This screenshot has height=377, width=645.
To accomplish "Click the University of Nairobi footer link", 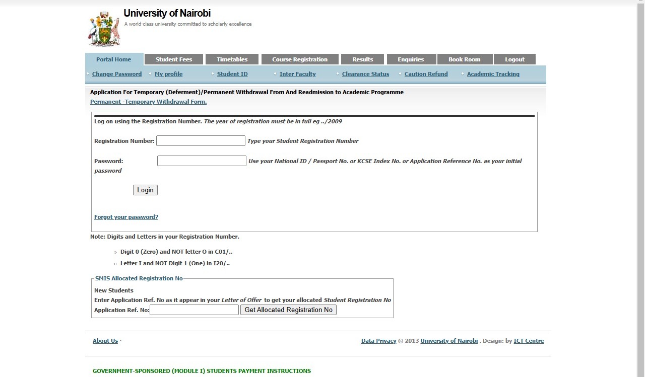I will pos(449,341).
